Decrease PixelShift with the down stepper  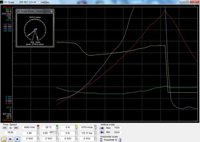pos(101,140)
